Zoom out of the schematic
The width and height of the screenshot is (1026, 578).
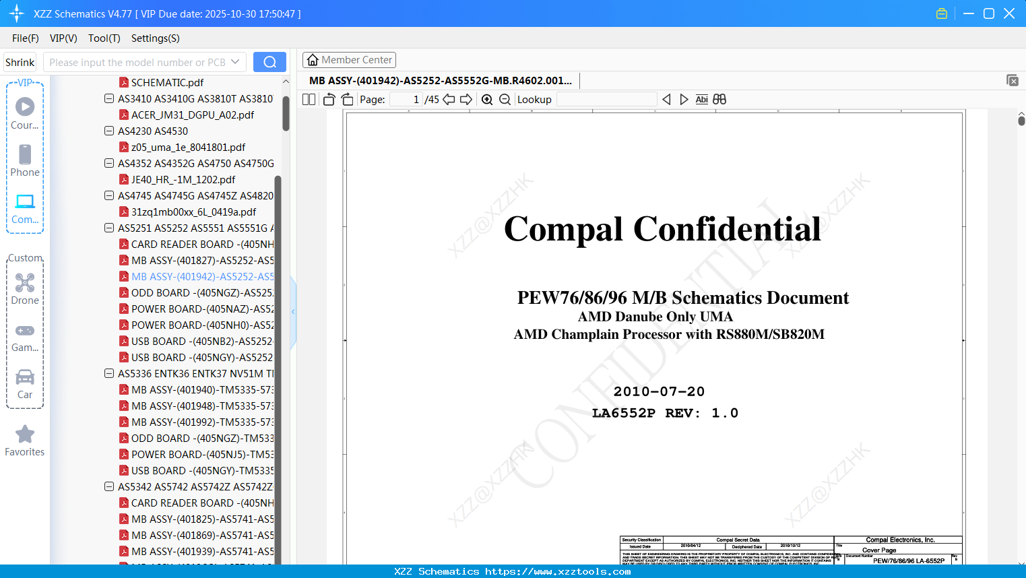[505, 100]
